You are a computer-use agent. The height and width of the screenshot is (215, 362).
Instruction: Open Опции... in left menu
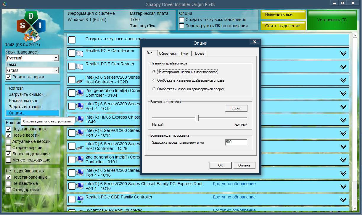point(33,113)
